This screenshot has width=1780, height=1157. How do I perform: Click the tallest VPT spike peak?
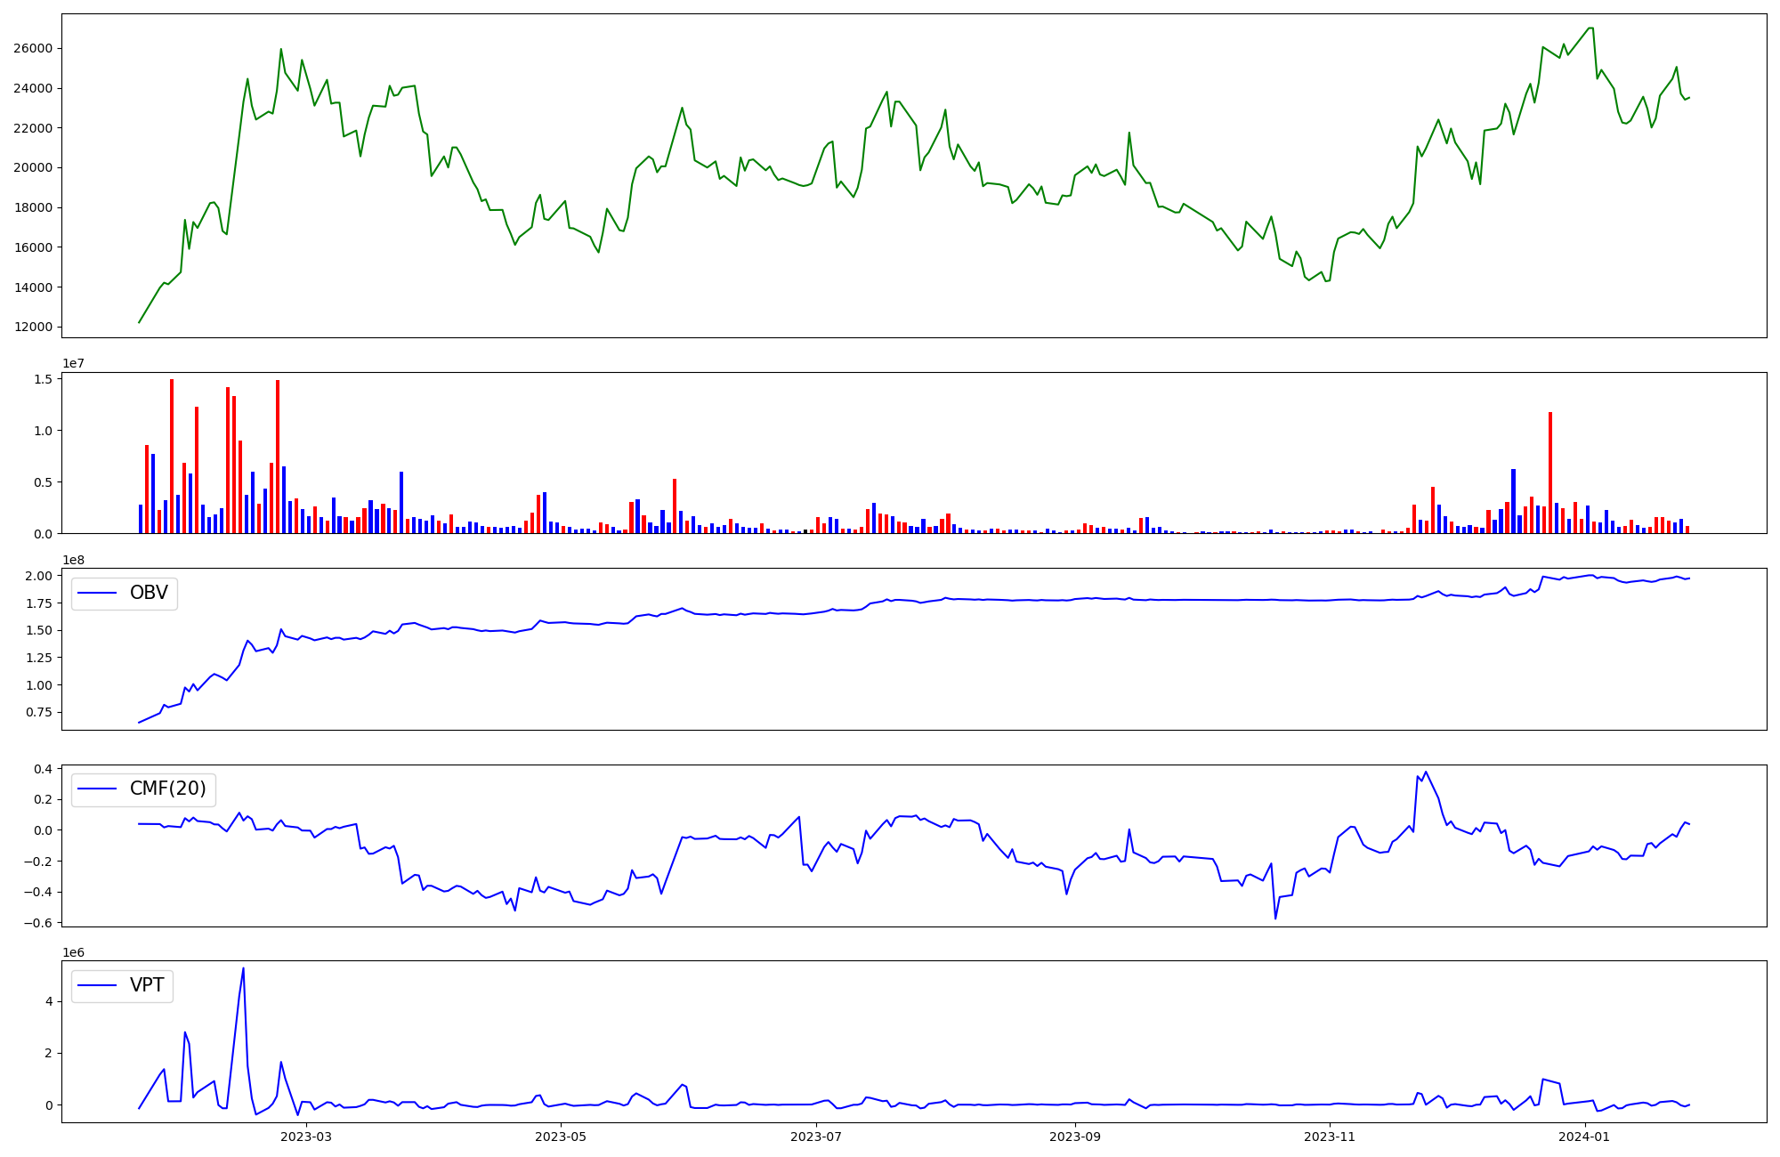tap(243, 969)
